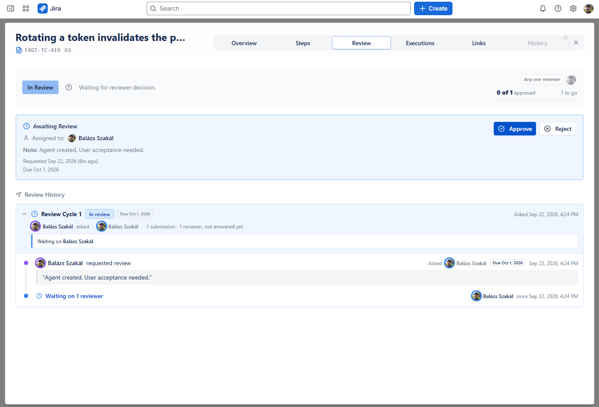Image resolution: width=599 pixels, height=407 pixels.
Task: Copy link icon next to FXGT-TC-419
Action: (68, 50)
